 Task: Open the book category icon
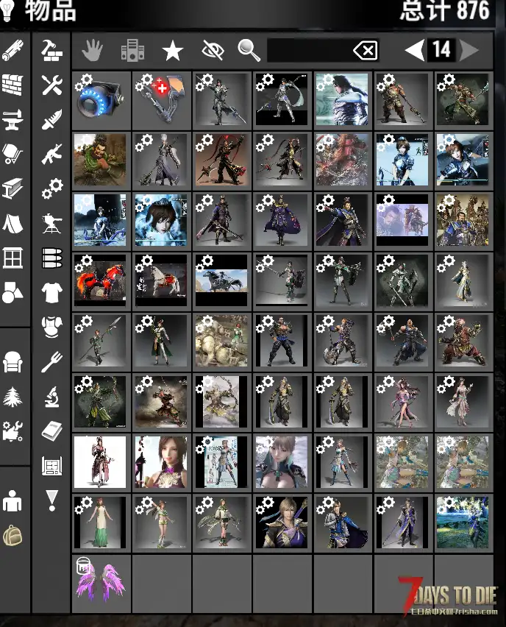[x=52, y=431]
